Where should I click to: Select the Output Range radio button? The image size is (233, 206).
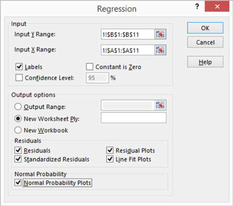[18, 107]
